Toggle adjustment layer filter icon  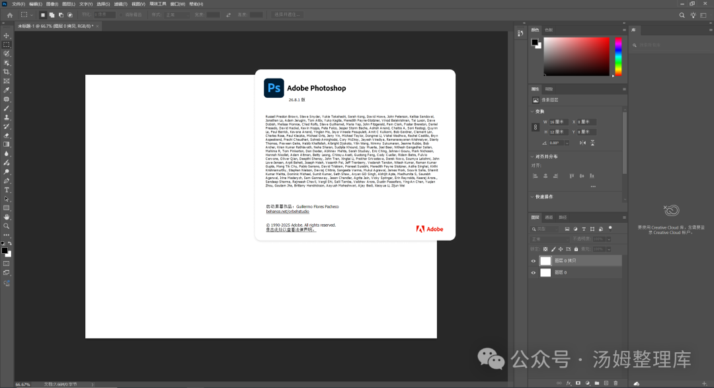576,229
